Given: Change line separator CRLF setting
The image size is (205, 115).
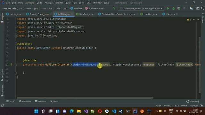Looking at the screenshot, I should click(x=176, y=105).
